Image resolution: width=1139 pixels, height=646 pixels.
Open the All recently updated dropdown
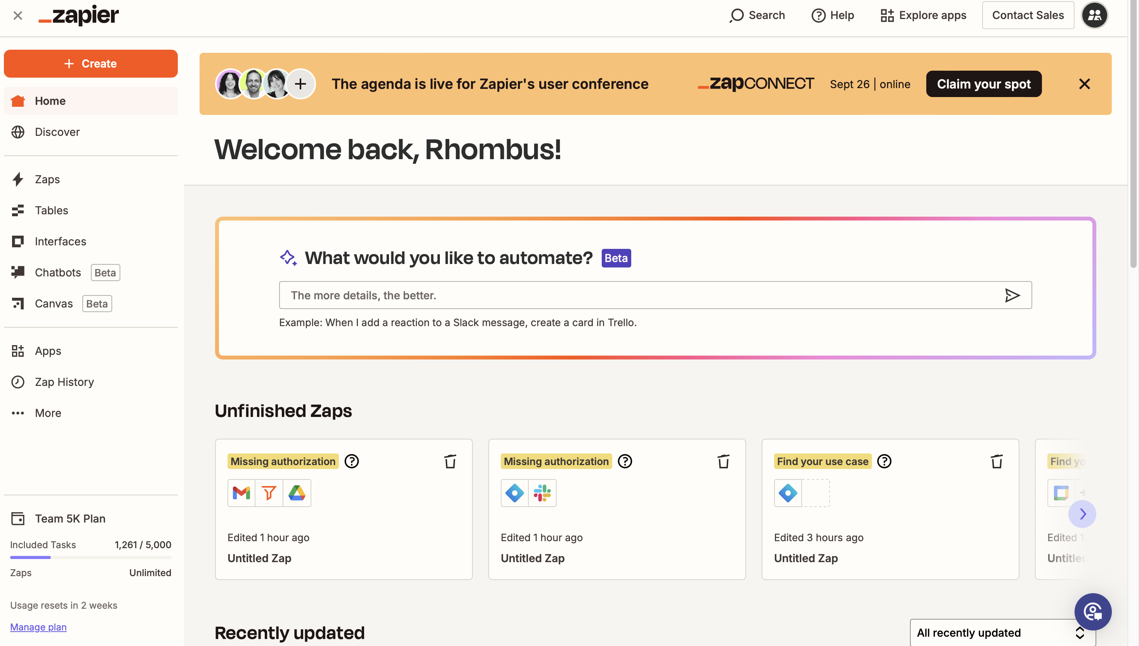pyautogui.click(x=1002, y=633)
